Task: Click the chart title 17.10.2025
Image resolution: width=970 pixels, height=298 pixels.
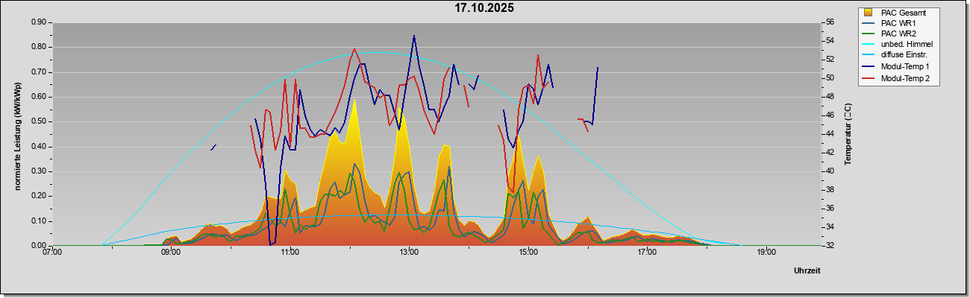Action: click(x=484, y=8)
